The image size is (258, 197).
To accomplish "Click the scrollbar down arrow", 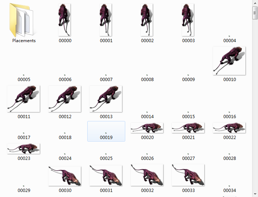I will [x=255, y=194].
